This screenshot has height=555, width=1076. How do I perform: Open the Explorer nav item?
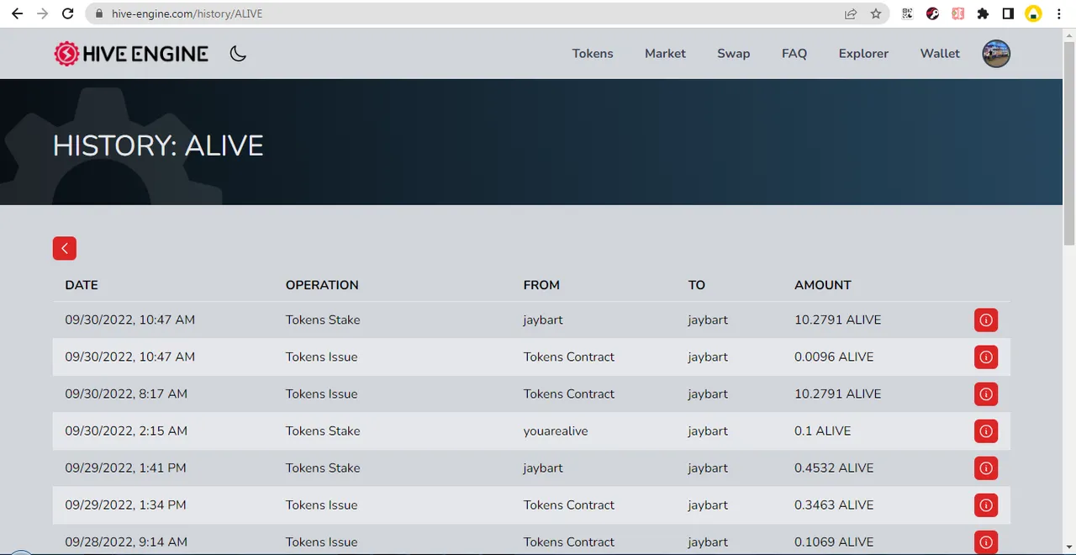click(863, 54)
